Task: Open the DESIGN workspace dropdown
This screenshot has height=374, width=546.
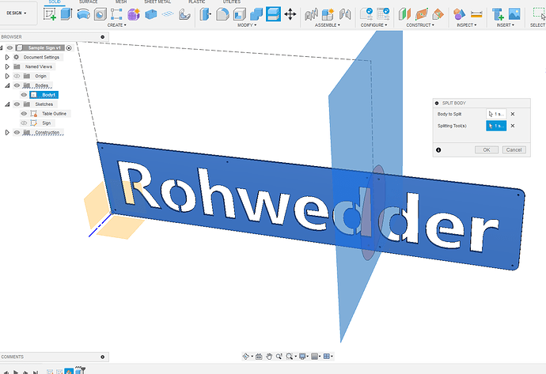Action: pyautogui.click(x=17, y=13)
